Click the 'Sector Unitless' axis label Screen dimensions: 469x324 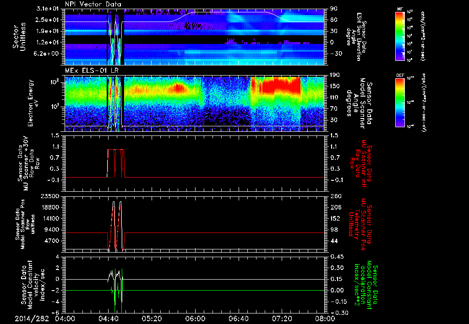(19, 37)
